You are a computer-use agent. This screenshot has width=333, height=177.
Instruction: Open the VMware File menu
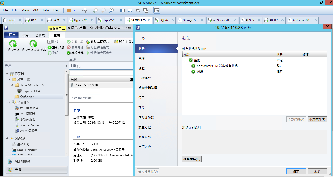[5, 10]
